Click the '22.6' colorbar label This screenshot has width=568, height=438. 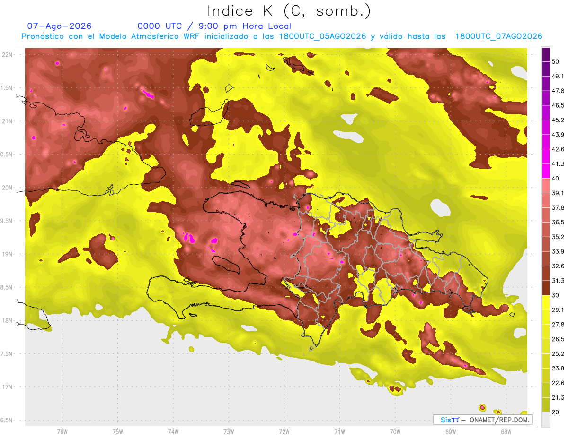558,383
